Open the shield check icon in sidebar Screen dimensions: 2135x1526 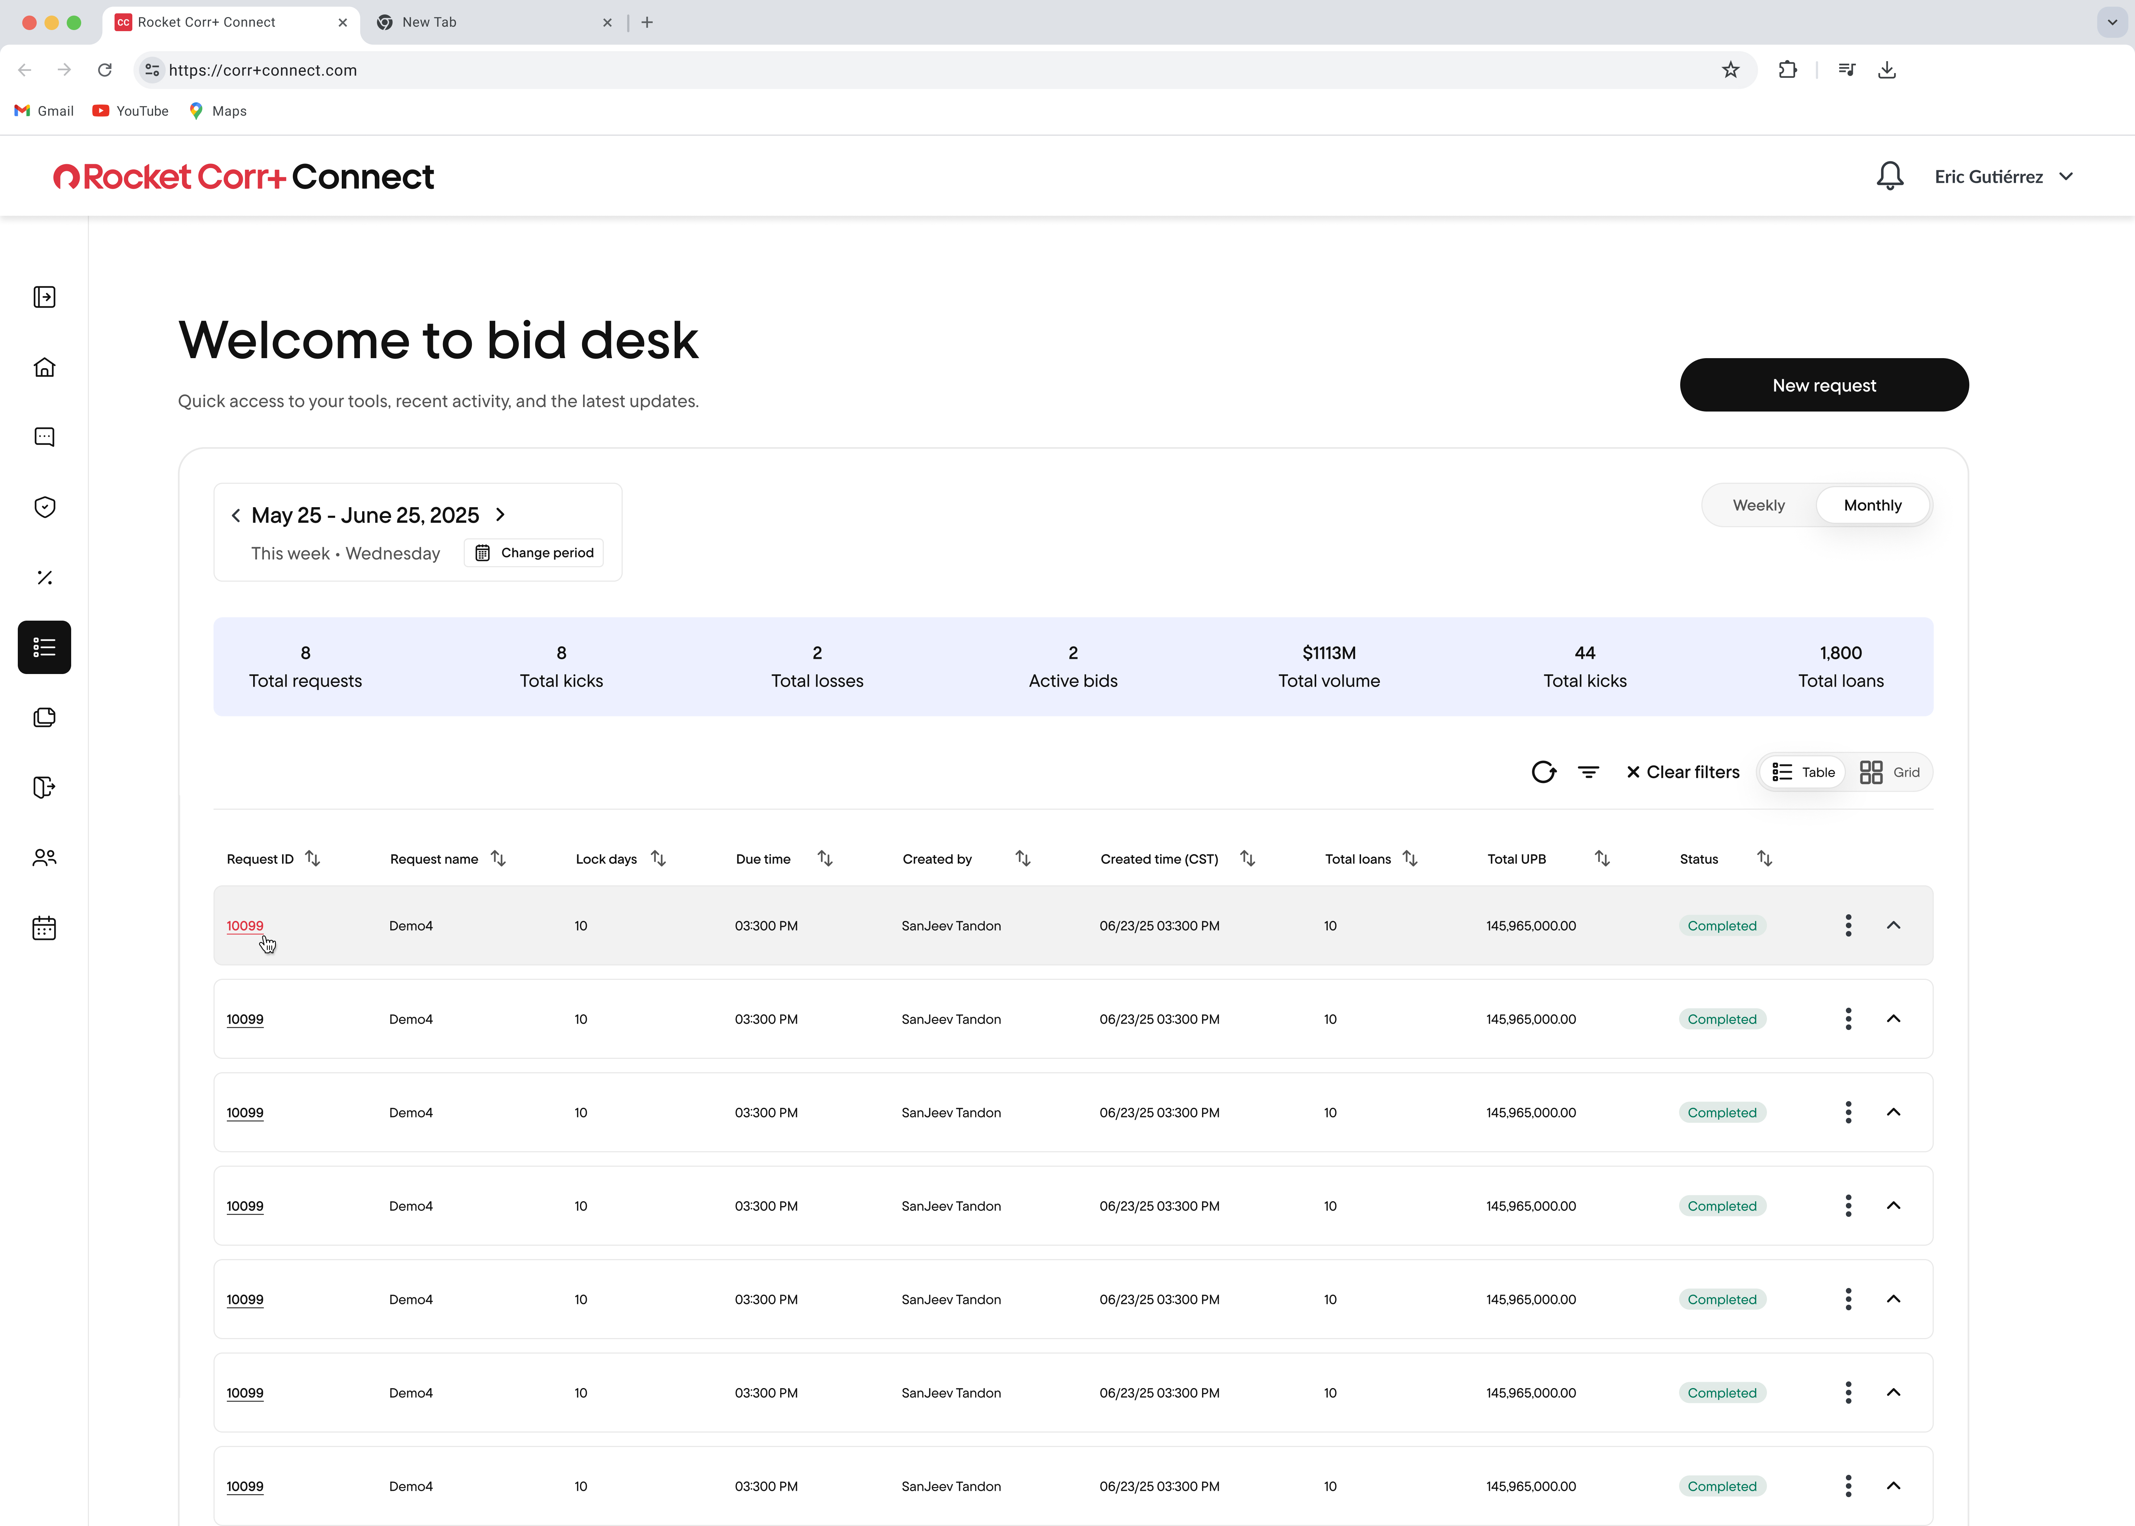tap(44, 508)
